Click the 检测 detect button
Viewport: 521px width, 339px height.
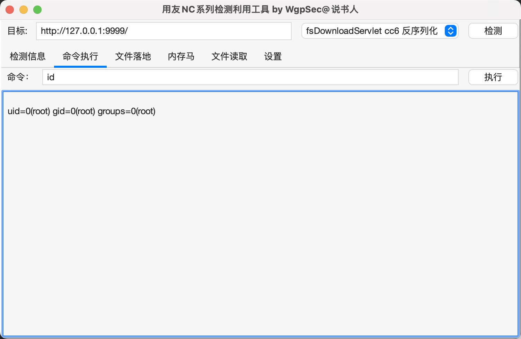click(493, 31)
